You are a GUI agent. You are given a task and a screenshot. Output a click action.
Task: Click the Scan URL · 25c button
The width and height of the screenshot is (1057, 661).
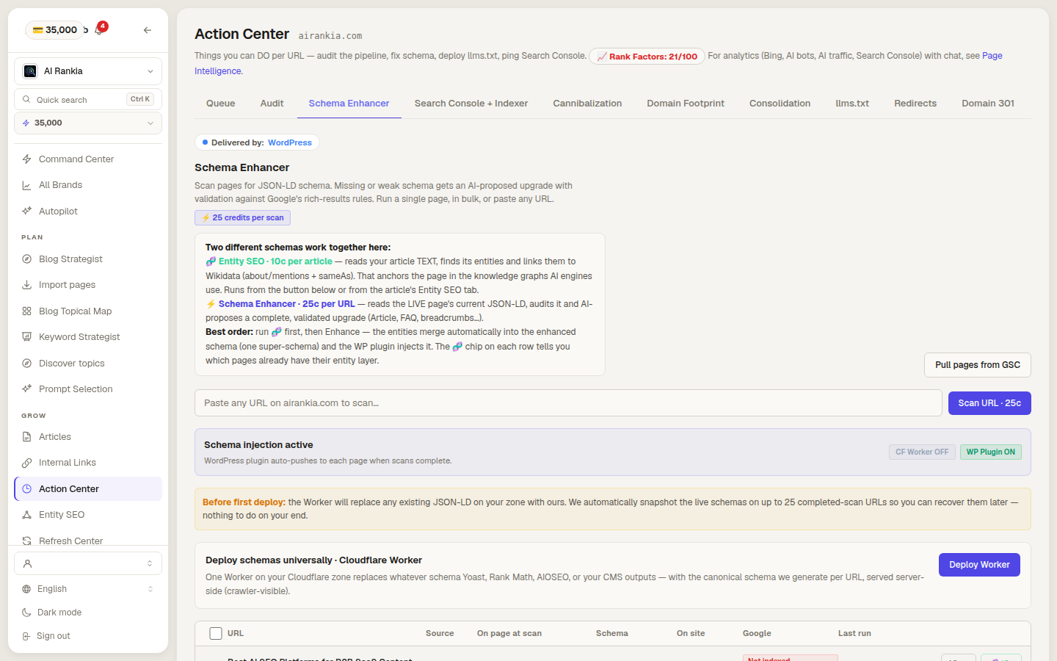click(x=989, y=403)
